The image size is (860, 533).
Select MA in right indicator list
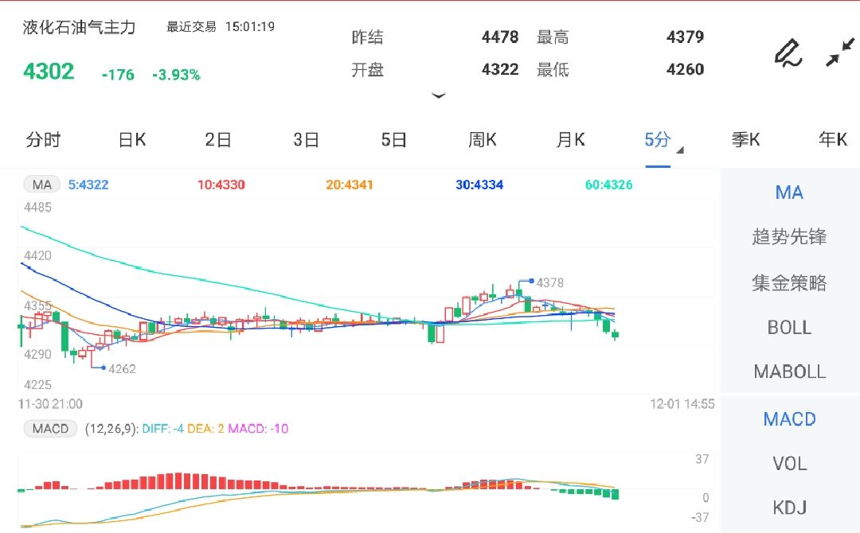click(789, 193)
